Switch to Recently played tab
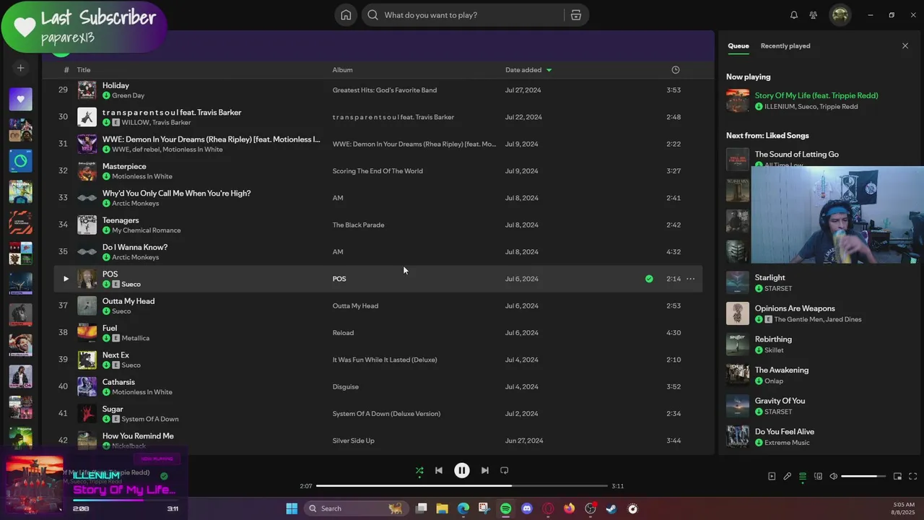The image size is (924, 520). (785, 46)
